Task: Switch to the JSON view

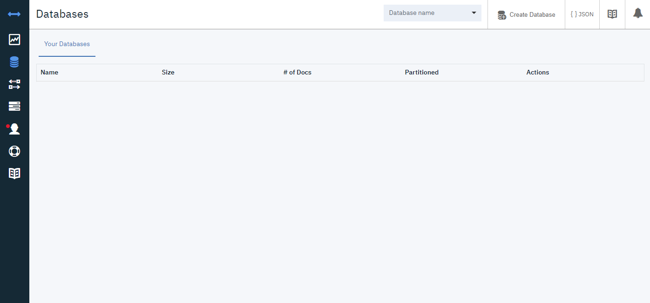Action: coord(582,14)
